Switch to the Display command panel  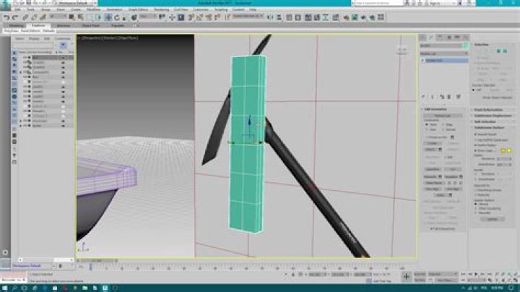tap(457, 38)
